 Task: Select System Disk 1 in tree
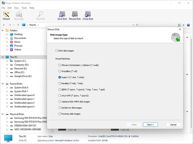[21, 91]
